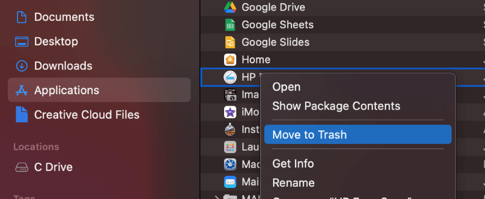Screen dimensions: 485x199
Task: Select Show Package Contents menu entry
Action: [x=336, y=106]
